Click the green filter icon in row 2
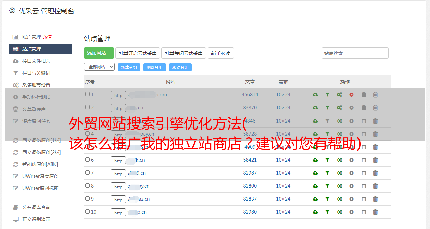This screenshot has width=430, height=229. (327, 108)
